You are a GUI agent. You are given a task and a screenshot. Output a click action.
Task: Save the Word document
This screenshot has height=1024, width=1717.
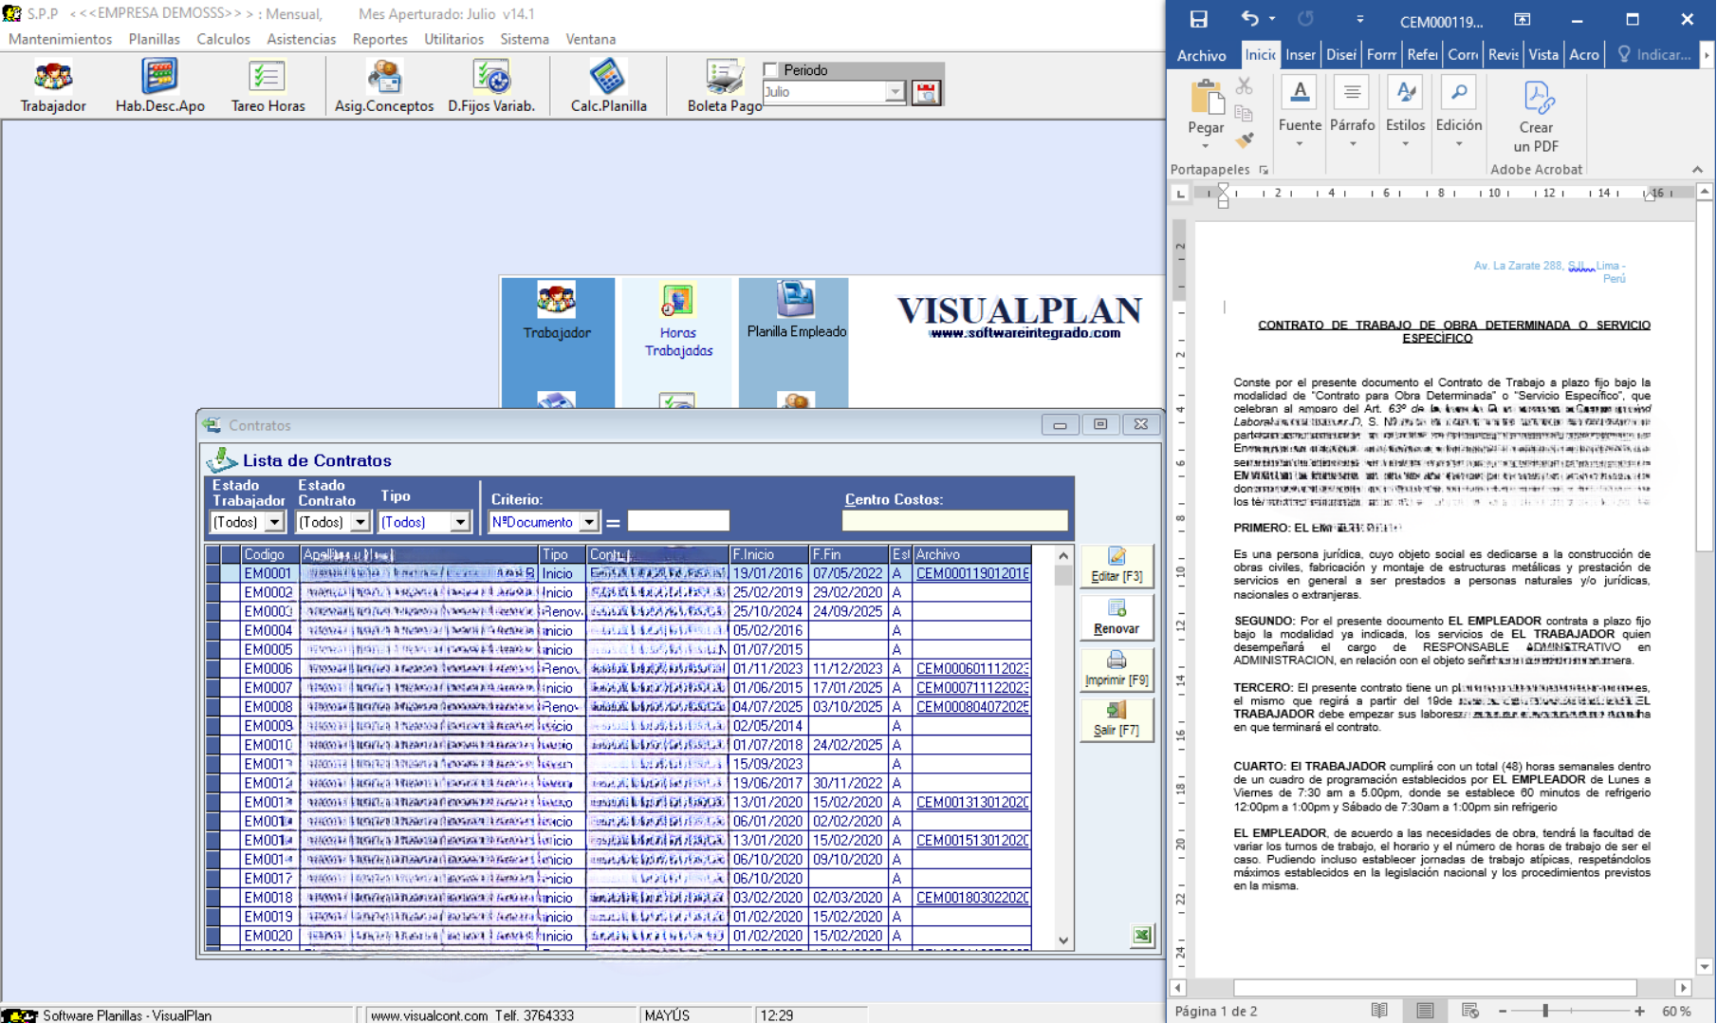coord(1198,19)
